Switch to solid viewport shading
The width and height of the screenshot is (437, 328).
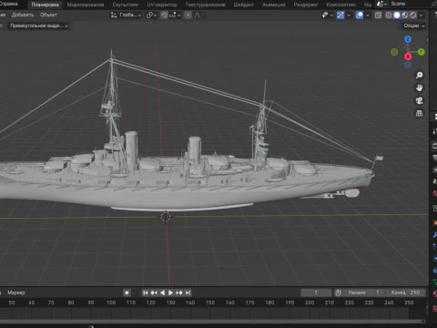(397, 15)
